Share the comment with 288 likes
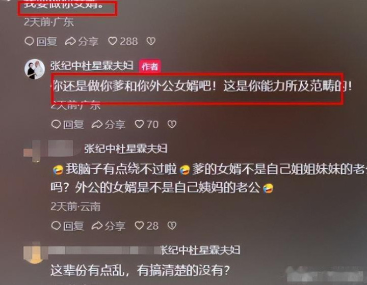 (x=81, y=41)
